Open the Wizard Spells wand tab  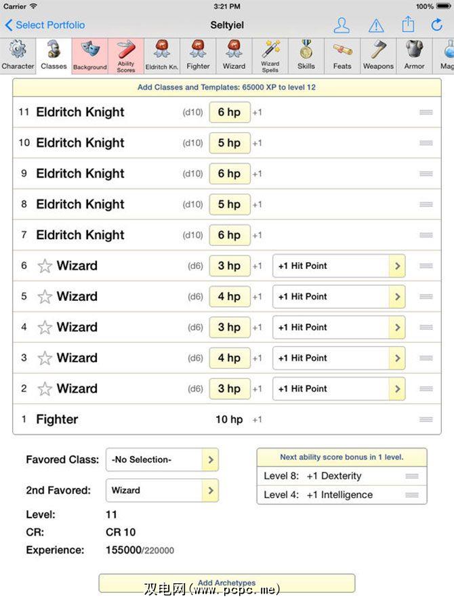click(x=270, y=55)
